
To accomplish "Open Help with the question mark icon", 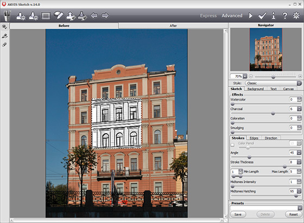I will coord(285,16).
